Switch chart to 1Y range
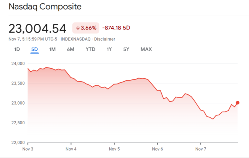Viewport: 249px width, 158px height. point(109,49)
